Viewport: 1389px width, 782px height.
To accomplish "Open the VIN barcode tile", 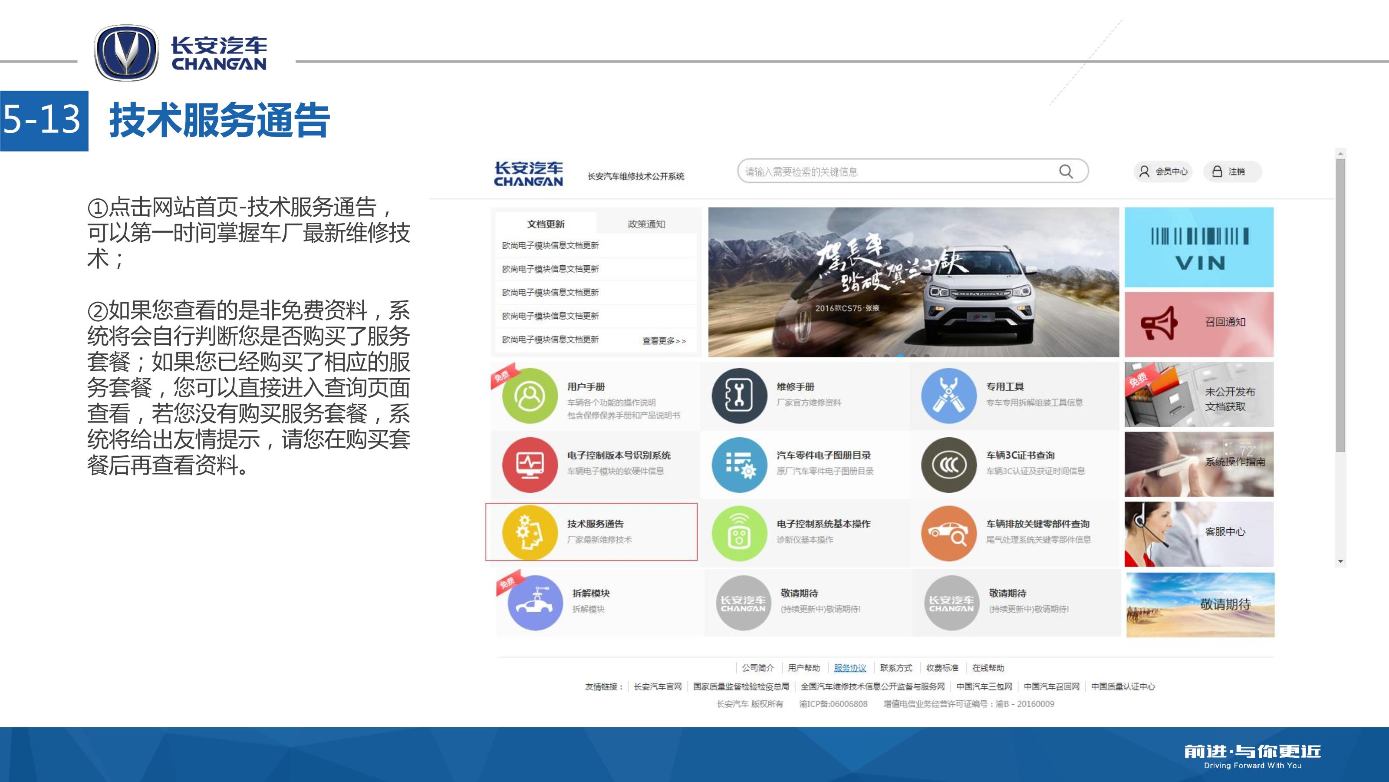I will click(x=1198, y=247).
